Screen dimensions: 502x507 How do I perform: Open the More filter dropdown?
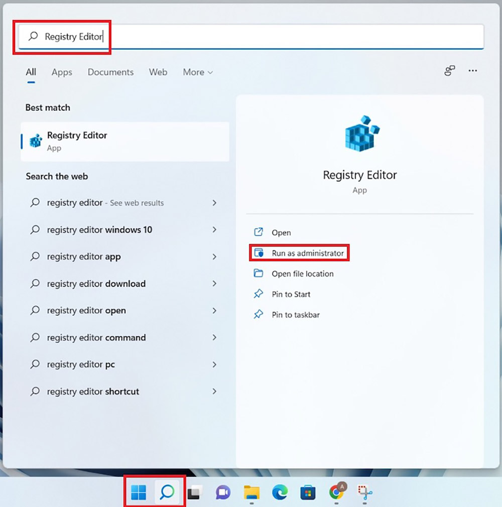click(198, 72)
